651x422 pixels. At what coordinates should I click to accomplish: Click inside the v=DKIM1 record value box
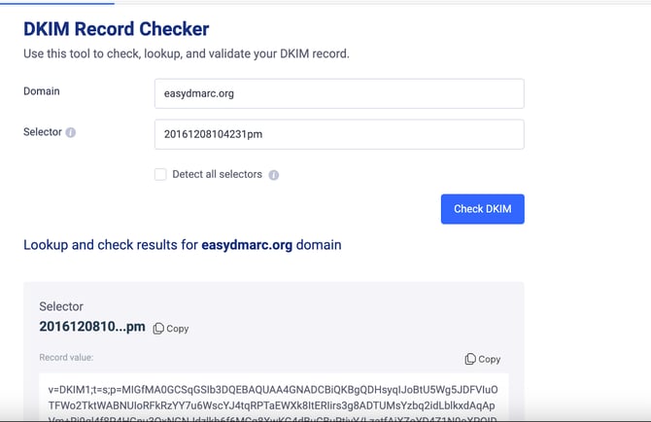pos(274,398)
